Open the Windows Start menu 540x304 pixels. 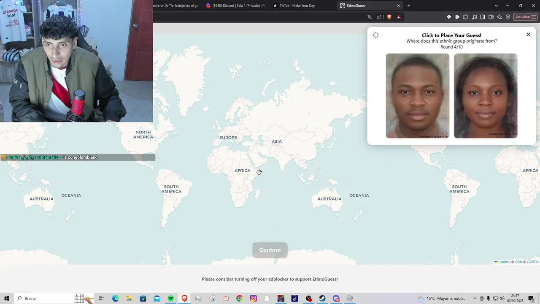coord(7,299)
